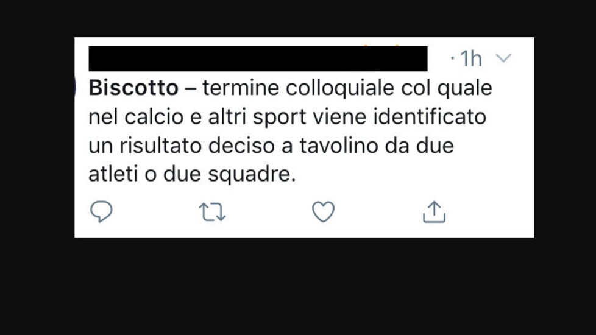Image resolution: width=596 pixels, height=335 pixels.
Task: Click the word risultato in the tweet
Action: click(160, 146)
